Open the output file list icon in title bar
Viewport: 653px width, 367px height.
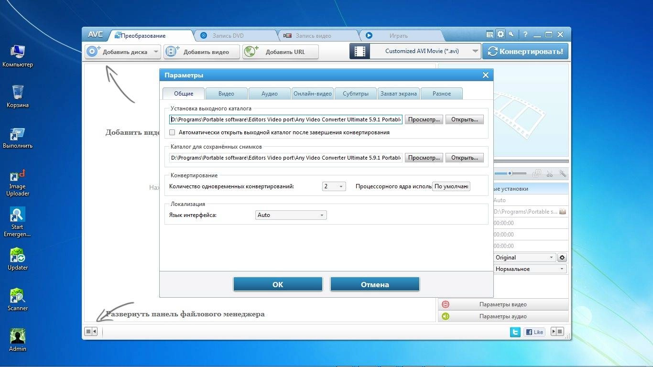click(490, 34)
